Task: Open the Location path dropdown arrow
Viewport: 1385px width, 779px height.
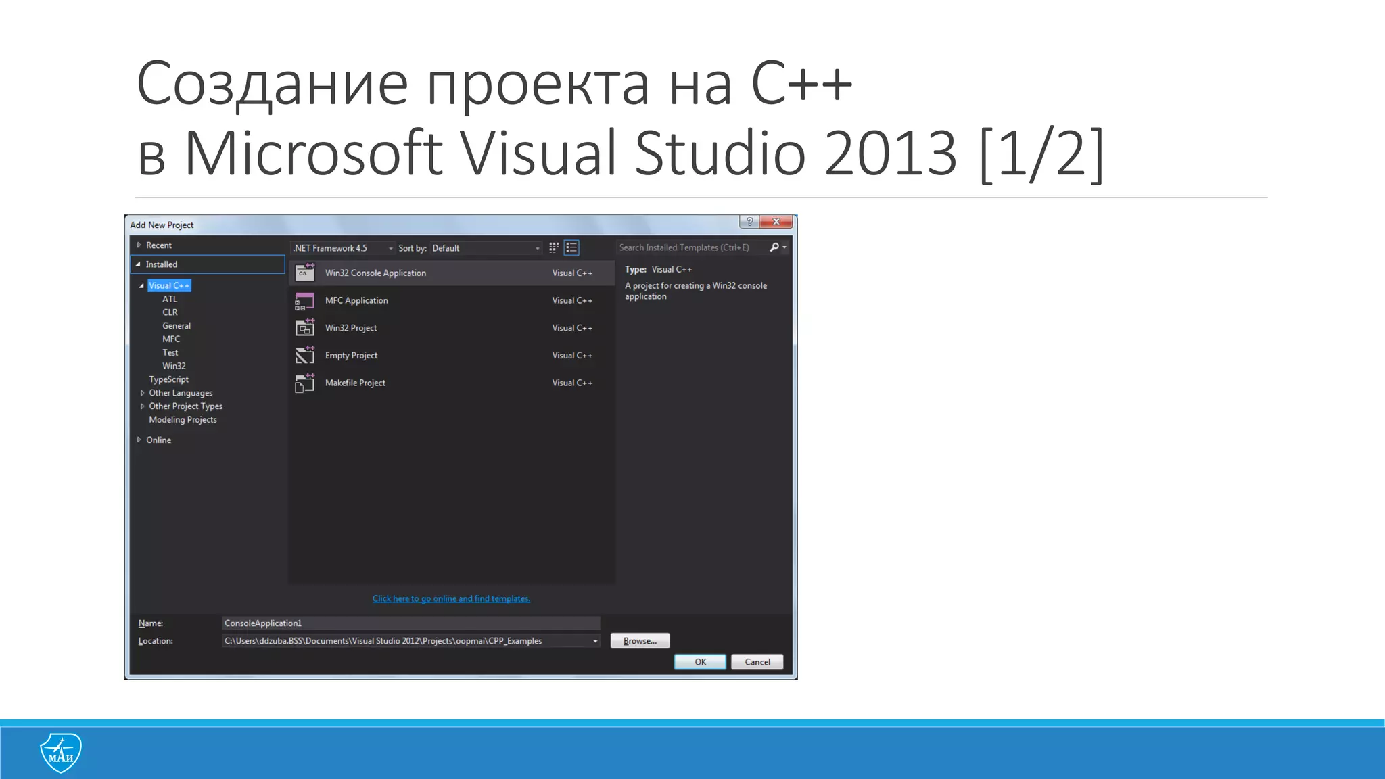Action: 595,641
